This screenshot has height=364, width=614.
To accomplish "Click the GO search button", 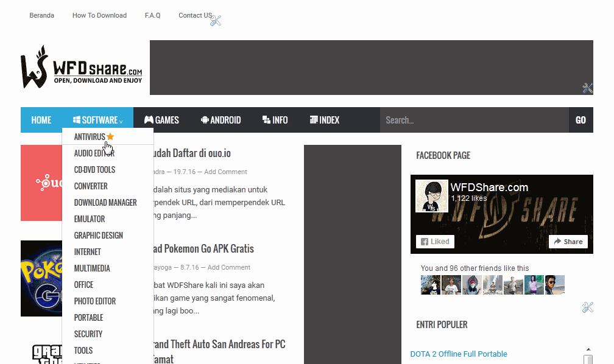I will click(x=580, y=120).
